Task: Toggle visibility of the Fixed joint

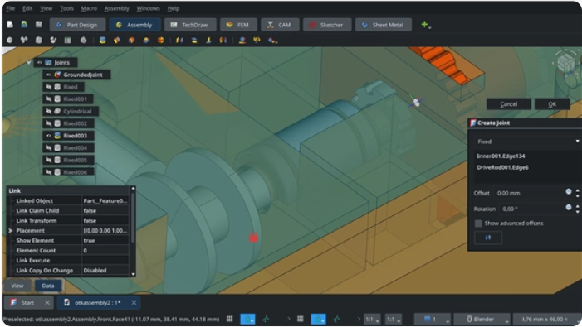Action: point(49,87)
